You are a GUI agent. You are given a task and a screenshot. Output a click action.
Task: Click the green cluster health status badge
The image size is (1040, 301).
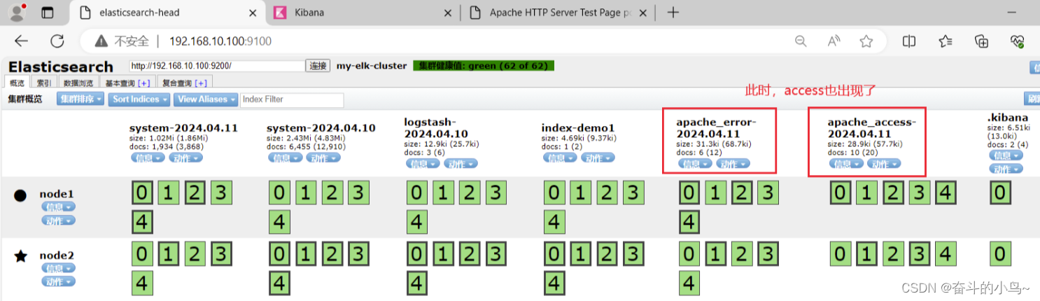point(484,66)
